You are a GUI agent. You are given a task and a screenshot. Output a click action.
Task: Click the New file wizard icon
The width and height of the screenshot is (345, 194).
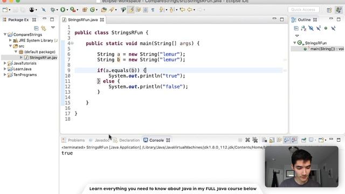pyautogui.click(x=5, y=10)
